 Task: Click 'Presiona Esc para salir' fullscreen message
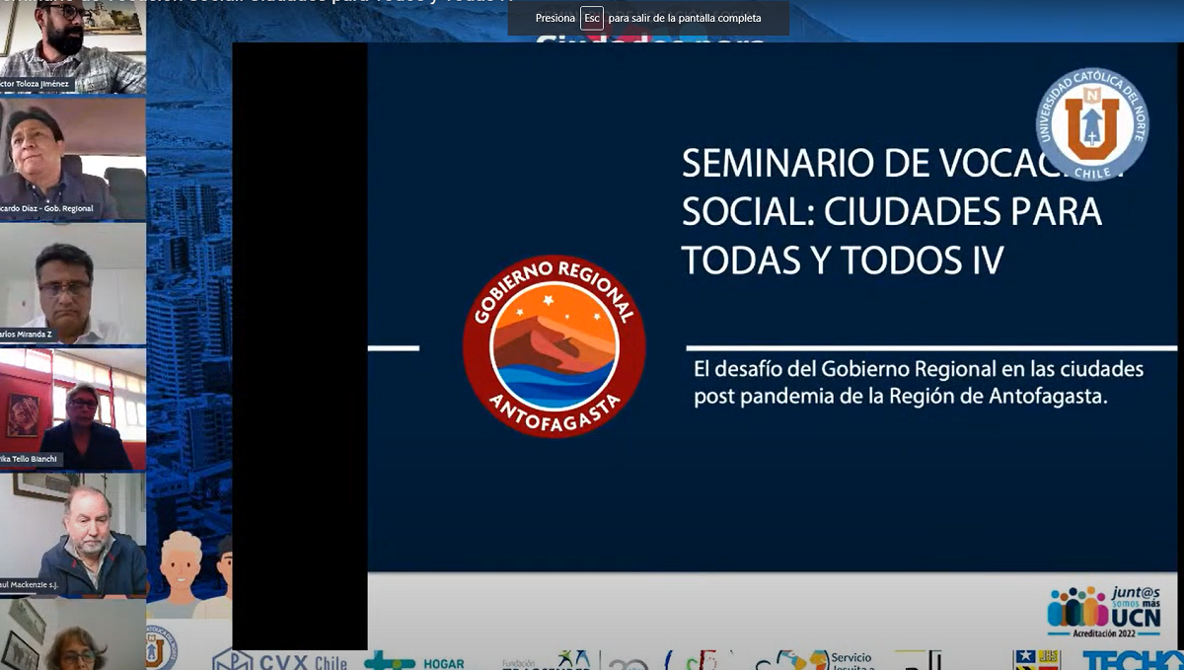(x=648, y=18)
